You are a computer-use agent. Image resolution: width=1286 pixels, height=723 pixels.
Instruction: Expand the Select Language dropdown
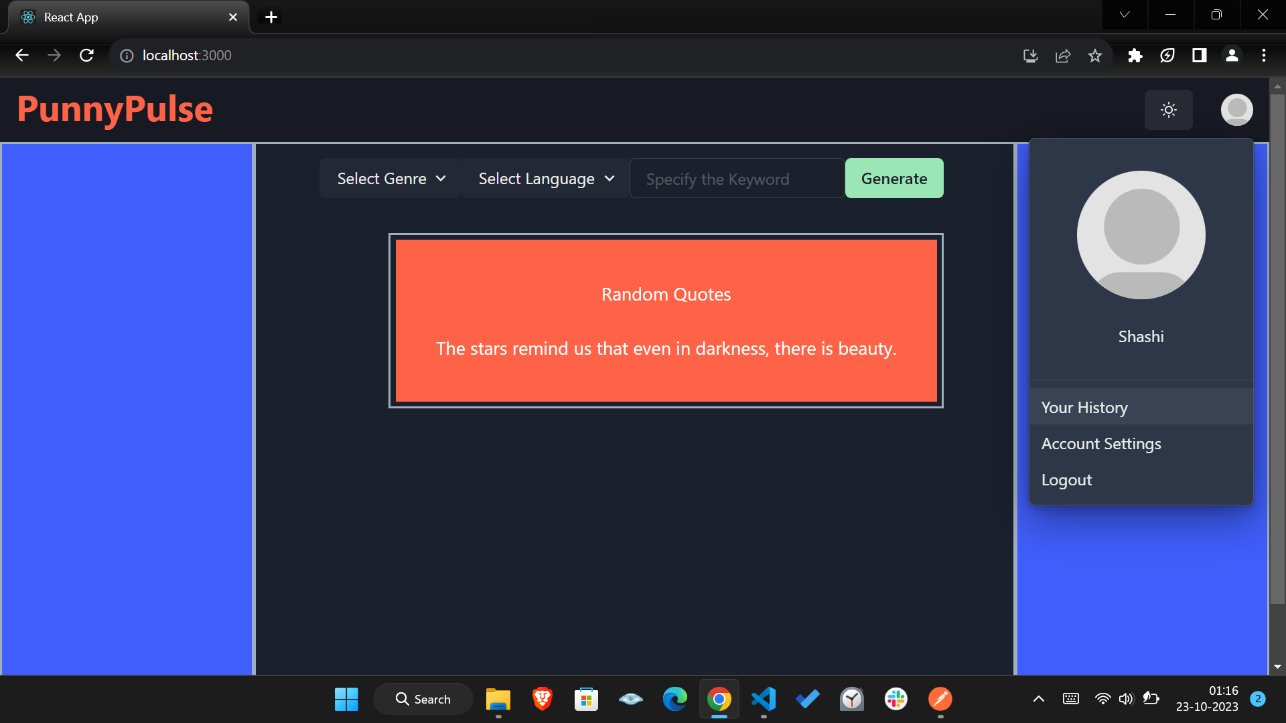coord(545,179)
